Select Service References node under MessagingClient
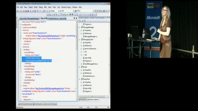 (x=90, y=49)
